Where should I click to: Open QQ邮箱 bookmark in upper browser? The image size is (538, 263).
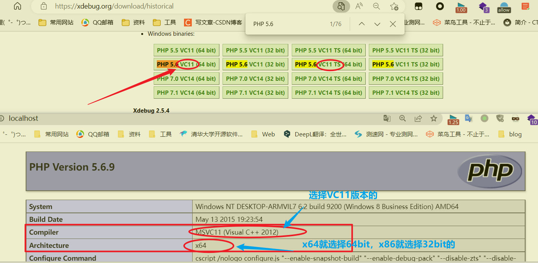97,23
